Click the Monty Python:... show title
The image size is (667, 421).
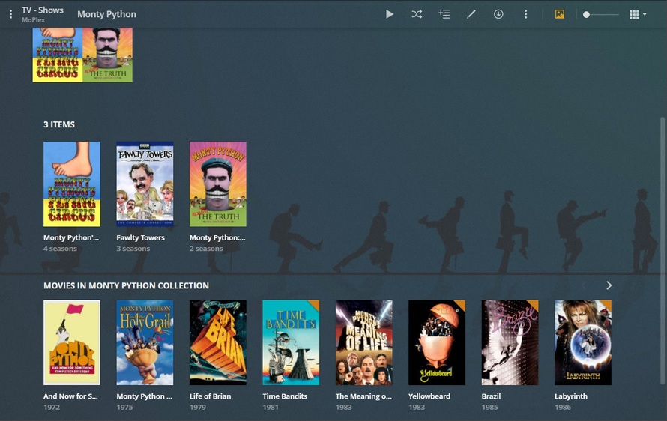(x=217, y=237)
